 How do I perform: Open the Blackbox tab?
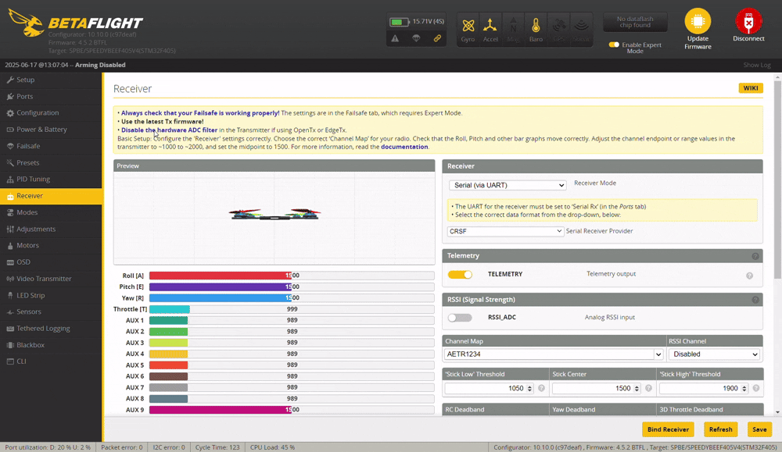click(51, 345)
